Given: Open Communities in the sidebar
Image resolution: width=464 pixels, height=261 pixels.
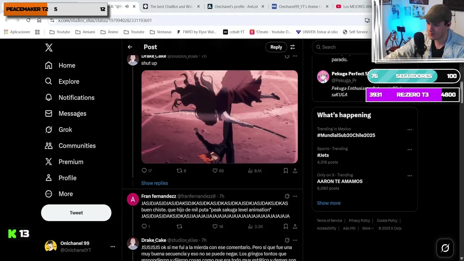Looking at the screenshot, I should (70, 146).
